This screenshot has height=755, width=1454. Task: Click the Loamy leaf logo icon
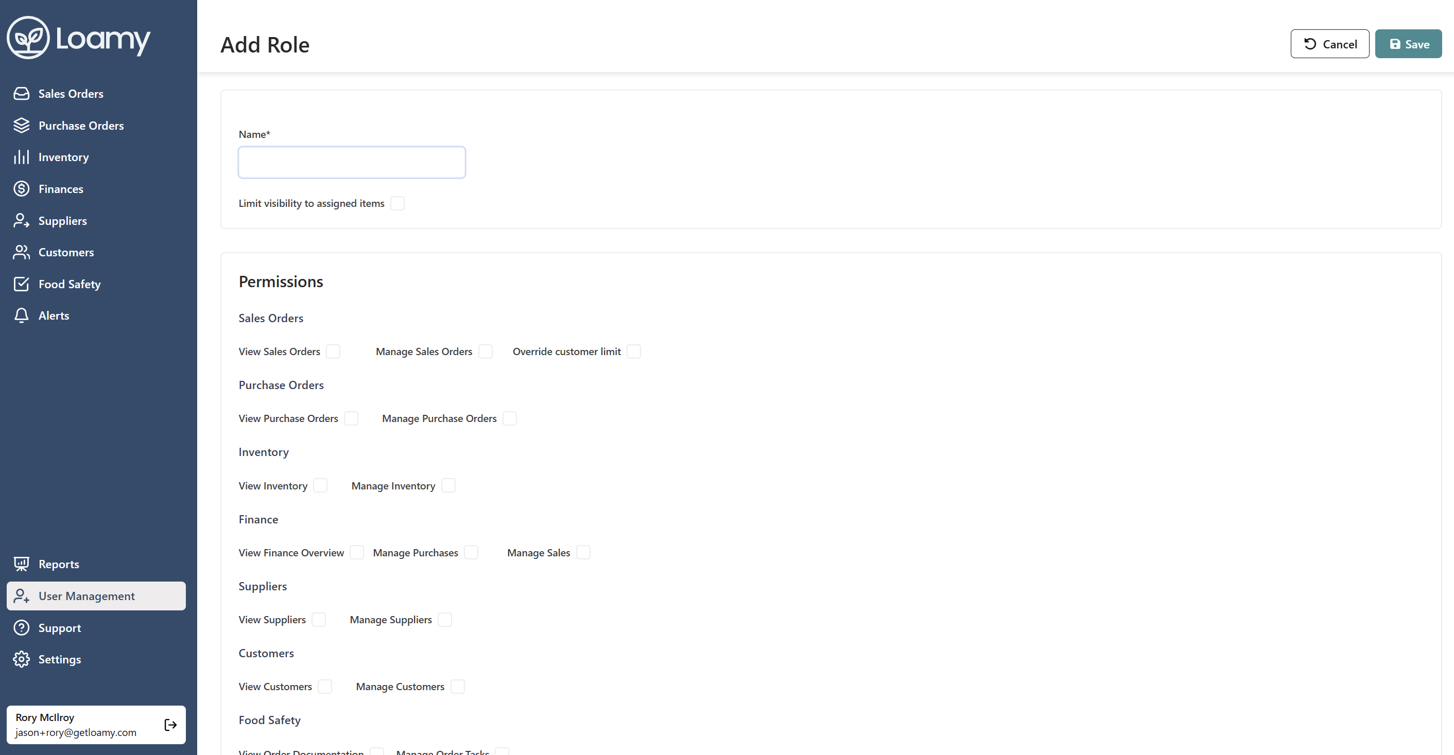click(x=28, y=38)
